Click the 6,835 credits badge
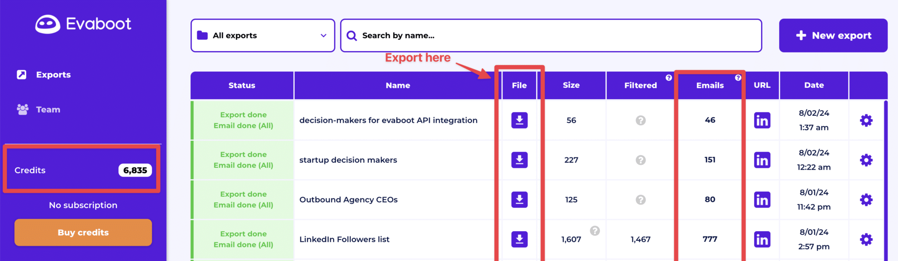 [134, 170]
